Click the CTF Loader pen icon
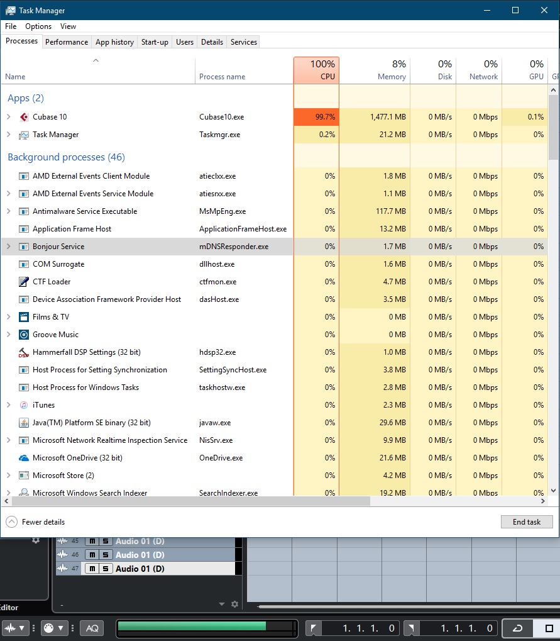Screen dimensions: 560x641 [24, 282]
